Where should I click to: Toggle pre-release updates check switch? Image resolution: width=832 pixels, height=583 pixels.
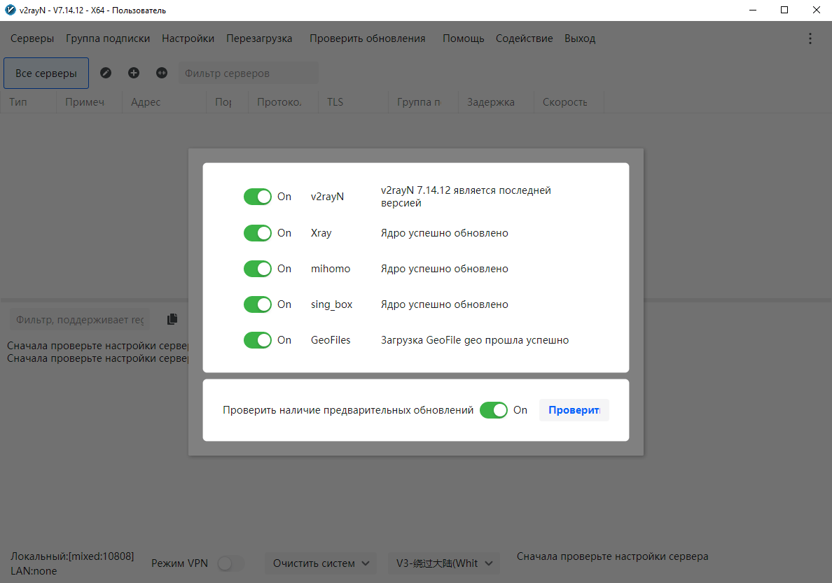493,410
